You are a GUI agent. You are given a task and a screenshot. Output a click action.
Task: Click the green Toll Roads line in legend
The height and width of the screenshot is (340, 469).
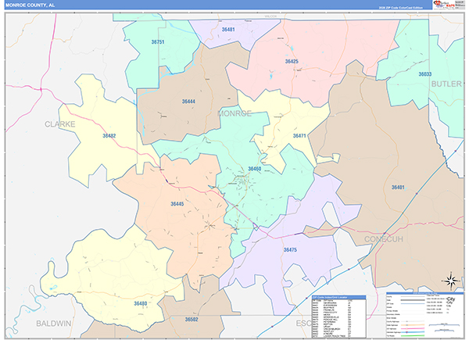pyautogui.click(x=413, y=336)
